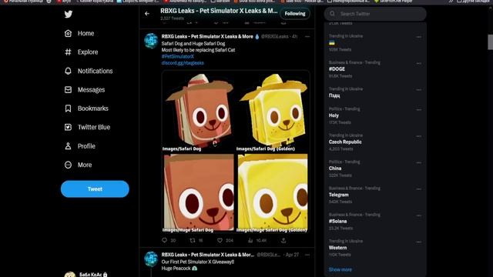
Task: Open the Huge Safari Dog image
Action: [x=199, y=193]
